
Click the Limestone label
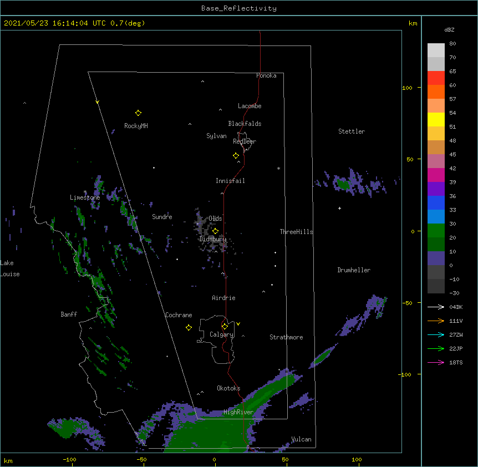point(85,197)
